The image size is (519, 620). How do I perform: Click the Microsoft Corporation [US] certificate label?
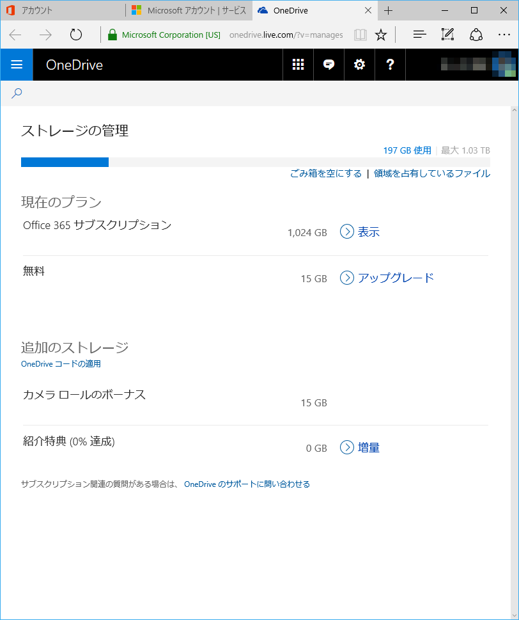click(171, 35)
